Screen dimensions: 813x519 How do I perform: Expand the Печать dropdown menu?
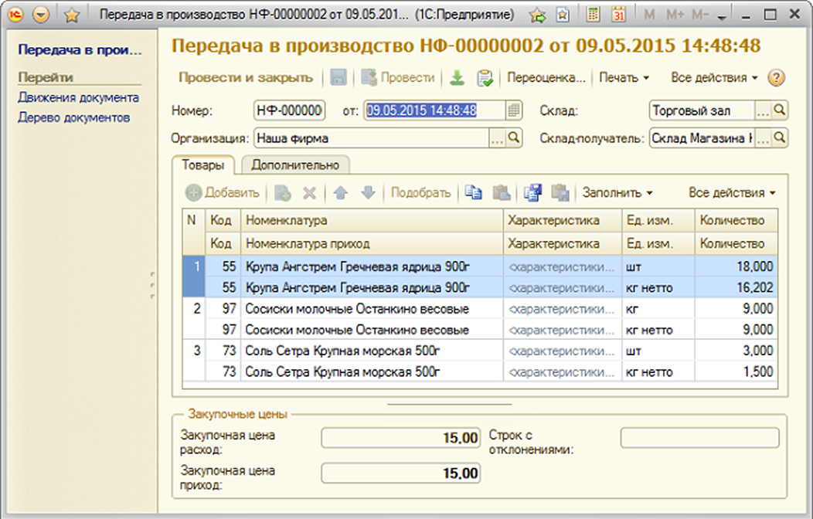pos(624,78)
